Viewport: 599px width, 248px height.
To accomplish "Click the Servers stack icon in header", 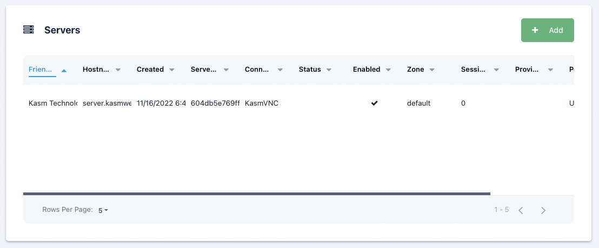I will click(29, 30).
